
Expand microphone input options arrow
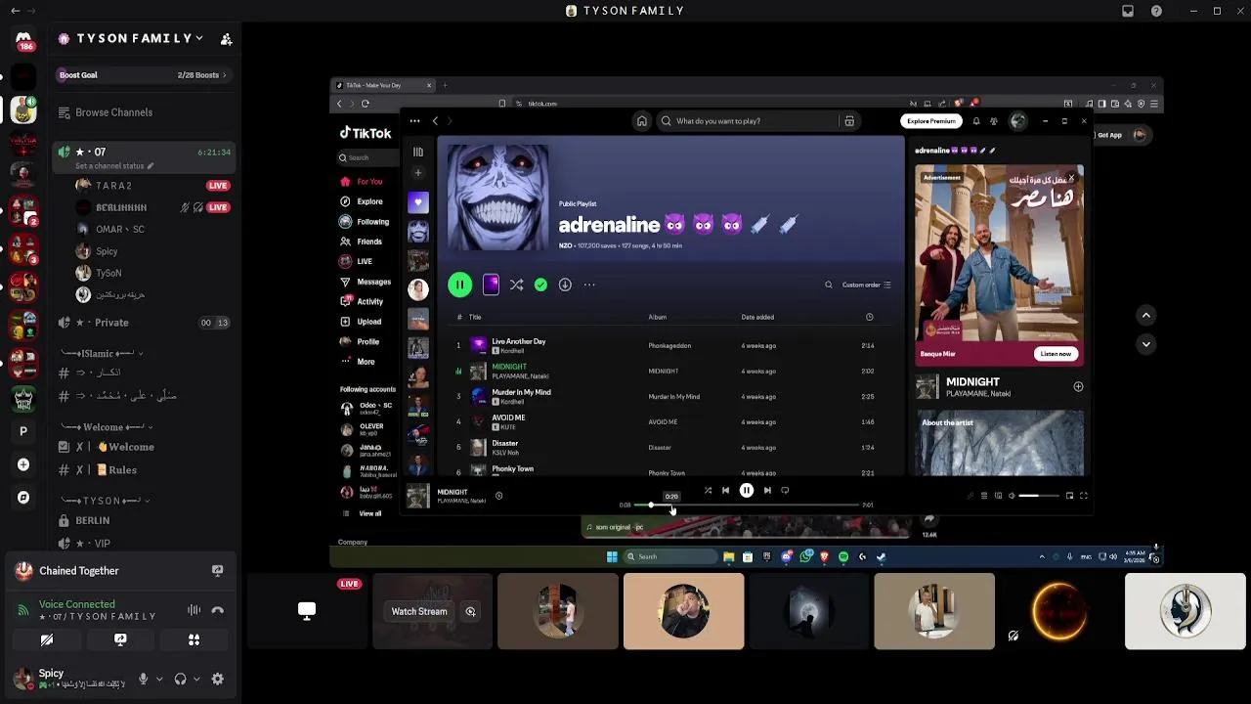coord(159,679)
